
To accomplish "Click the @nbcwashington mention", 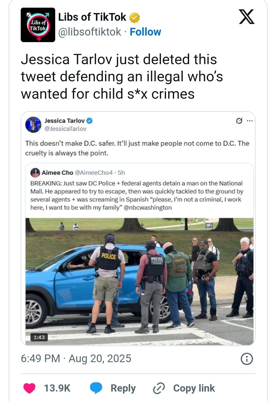I will pyautogui.click(x=148, y=208).
